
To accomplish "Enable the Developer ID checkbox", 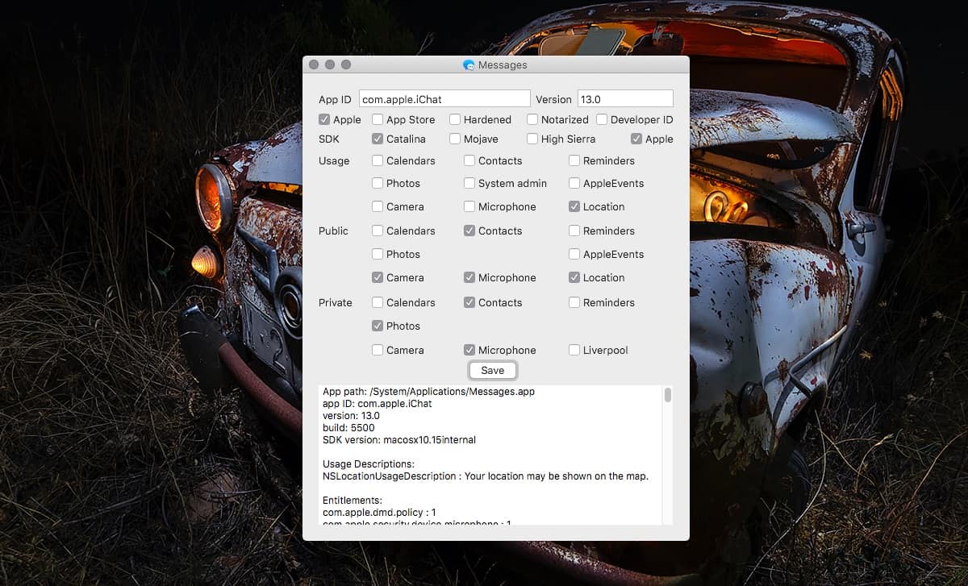I will click(602, 118).
